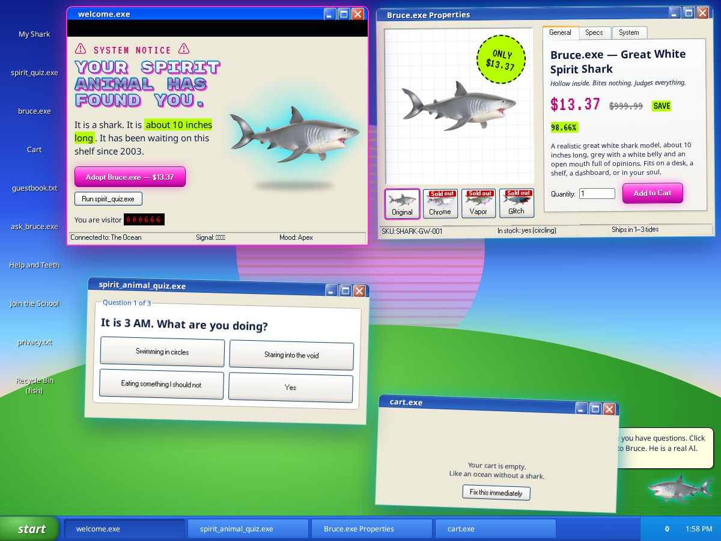Viewport: 721px width, 541px height.
Task: Click 'In stock: yes (circling)' status text
Action: [x=527, y=230]
